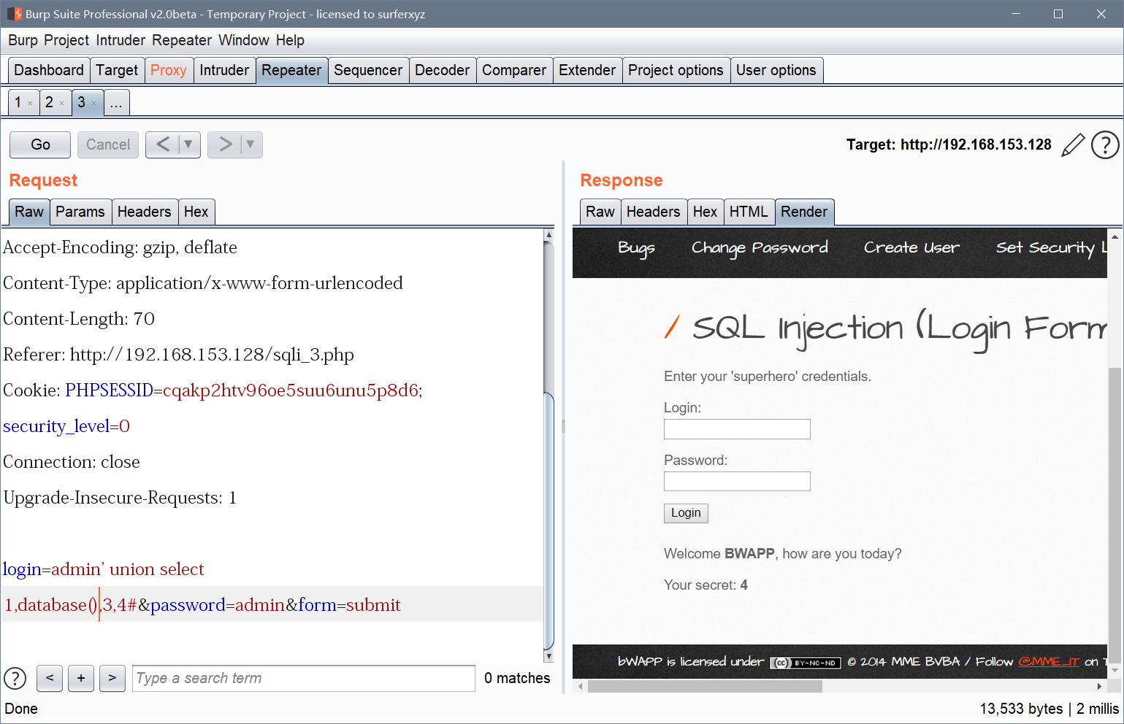Switch to the request Headers tab
The width and height of the screenshot is (1124, 724).
coord(145,212)
